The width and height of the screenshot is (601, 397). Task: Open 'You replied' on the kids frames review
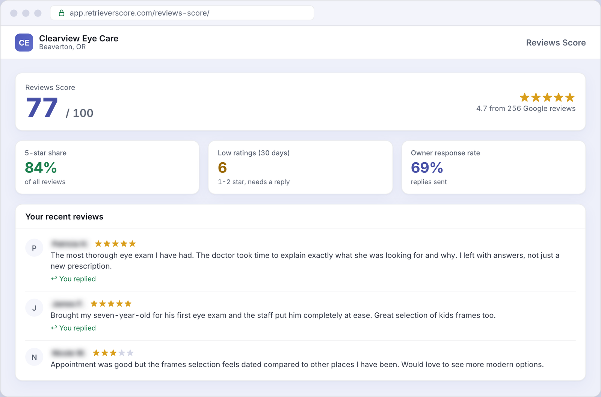click(77, 328)
